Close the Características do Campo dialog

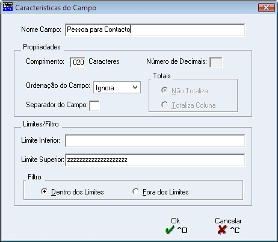pyautogui.click(x=267, y=8)
